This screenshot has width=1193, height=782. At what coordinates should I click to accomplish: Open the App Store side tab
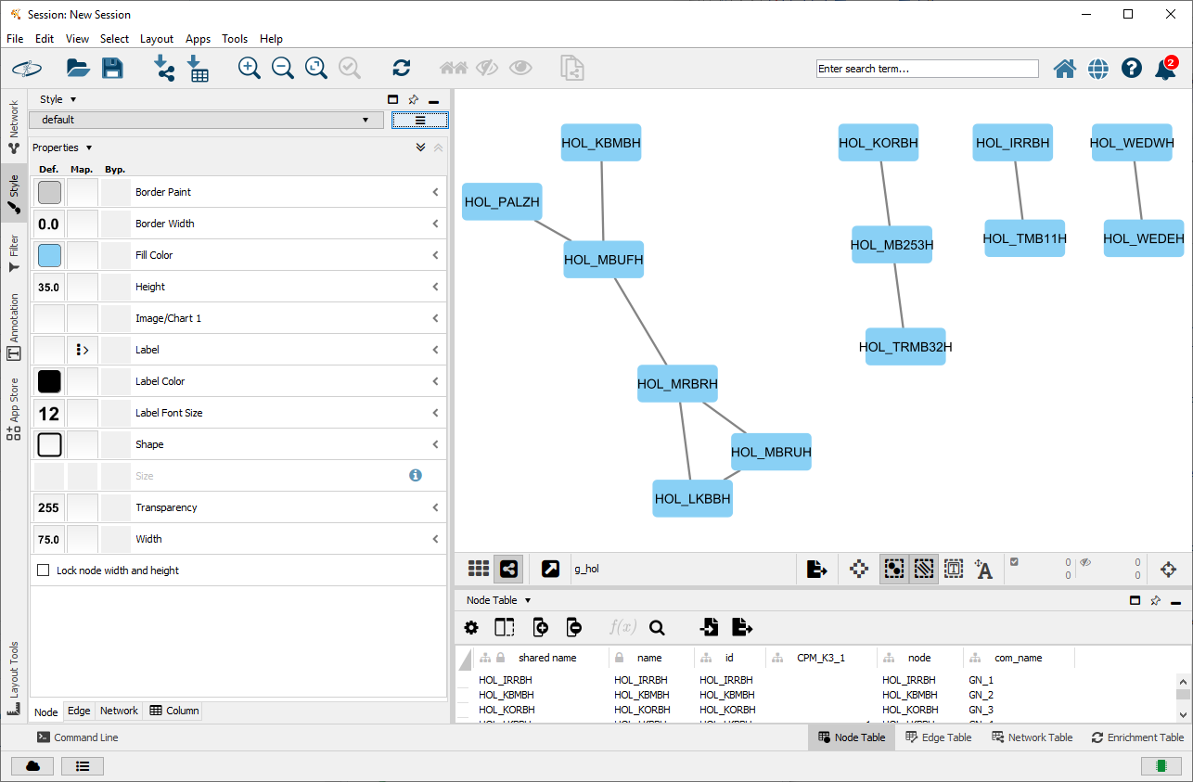click(14, 408)
